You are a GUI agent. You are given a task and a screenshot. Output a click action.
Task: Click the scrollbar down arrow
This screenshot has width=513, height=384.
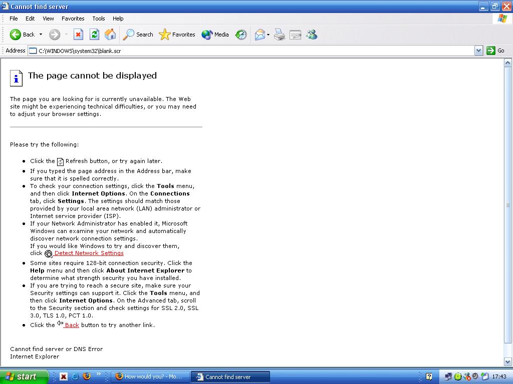tap(508, 361)
